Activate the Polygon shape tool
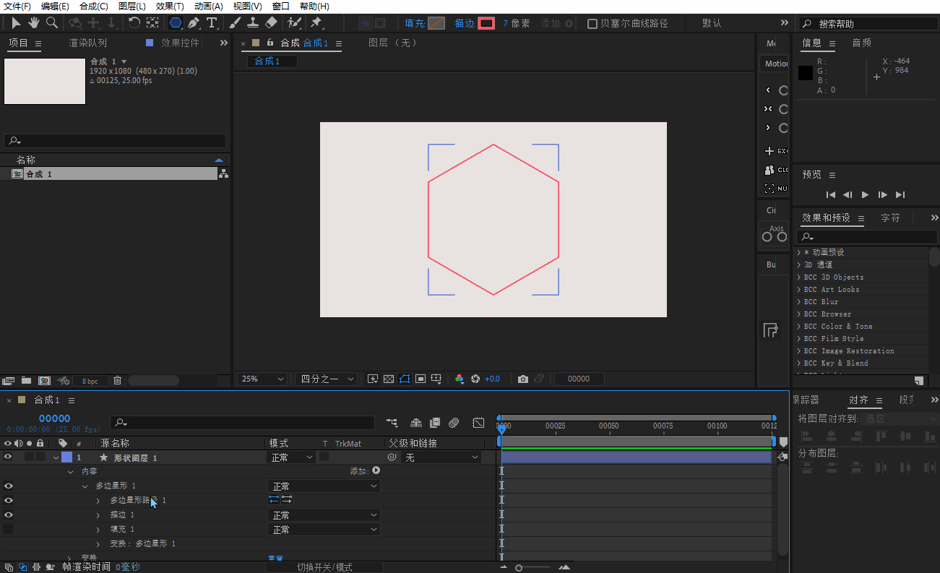The image size is (940, 573). tap(176, 23)
